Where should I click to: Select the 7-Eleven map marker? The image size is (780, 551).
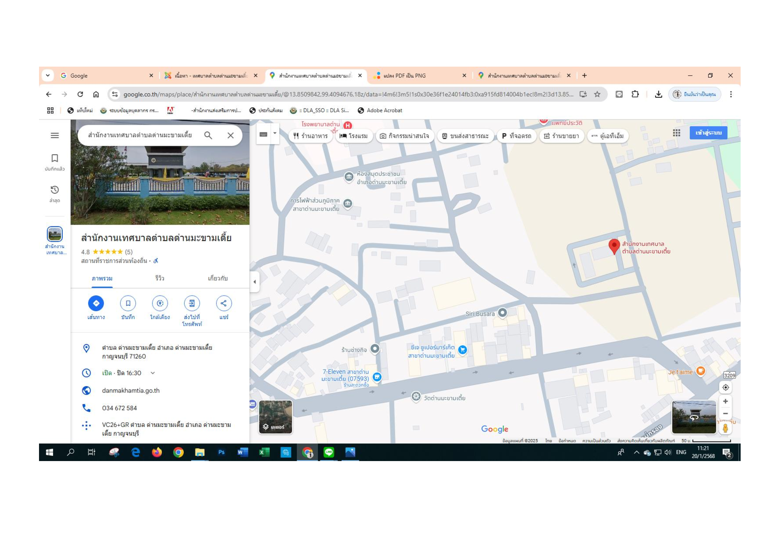coord(377,377)
